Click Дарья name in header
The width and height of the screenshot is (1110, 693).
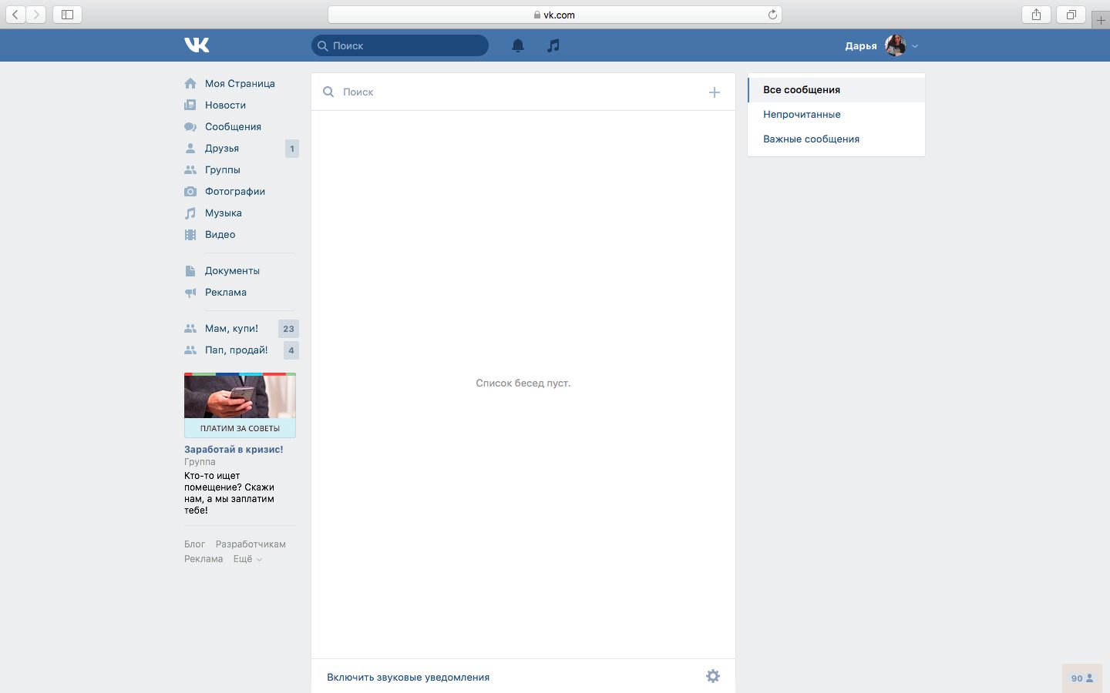click(861, 45)
